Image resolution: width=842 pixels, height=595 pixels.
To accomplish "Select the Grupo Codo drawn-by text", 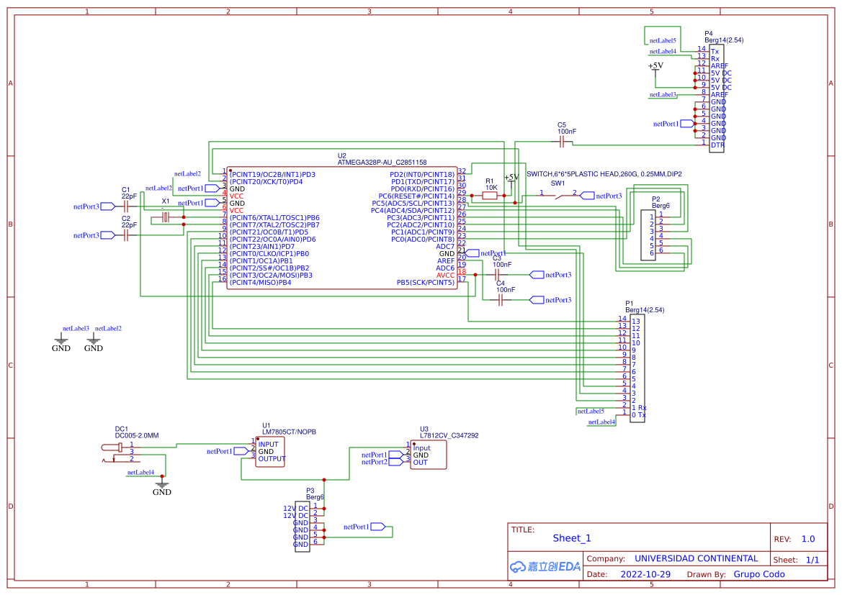I will pyautogui.click(x=759, y=574).
